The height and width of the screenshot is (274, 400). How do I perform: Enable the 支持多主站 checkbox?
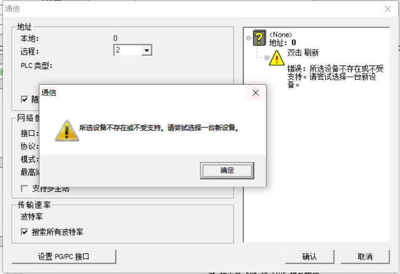coord(25,189)
